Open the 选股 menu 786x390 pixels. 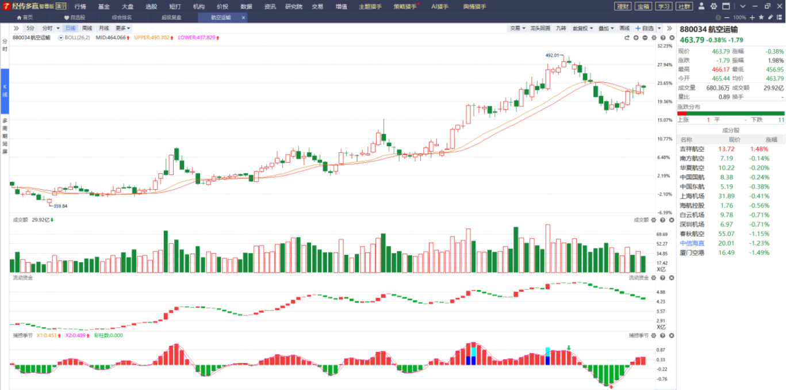151,6
